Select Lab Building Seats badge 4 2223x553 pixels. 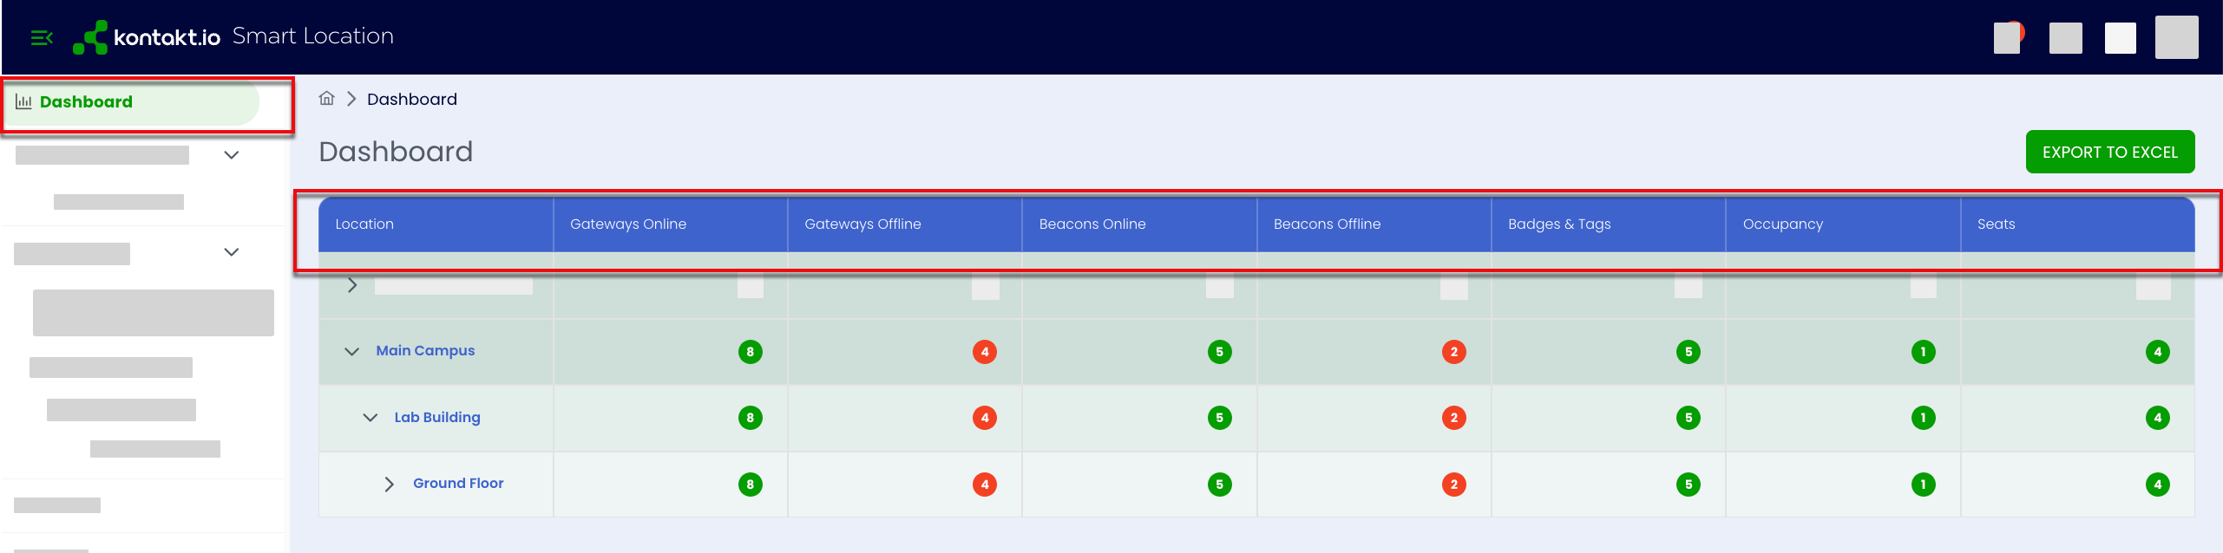pyautogui.click(x=2158, y=418)
